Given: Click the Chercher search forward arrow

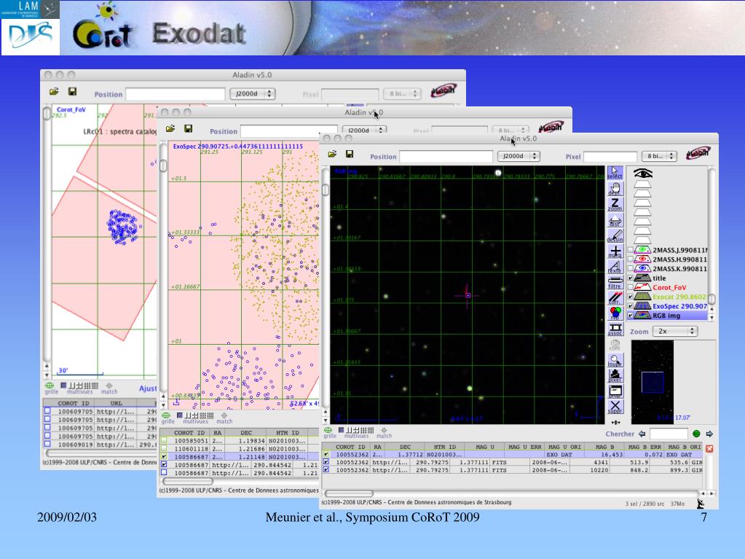Looking at the screenshot, I should pyautogui.click(x=709, y=434).
